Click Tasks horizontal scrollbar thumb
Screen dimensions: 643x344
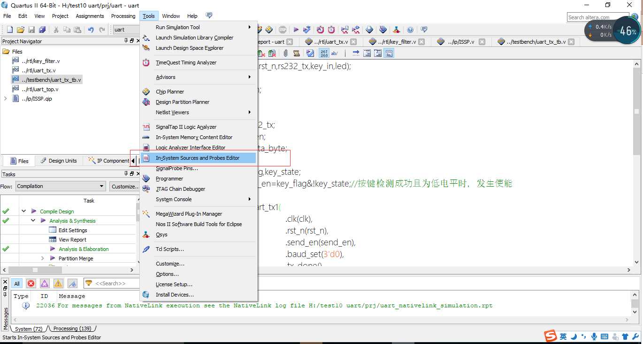point(35,270)
